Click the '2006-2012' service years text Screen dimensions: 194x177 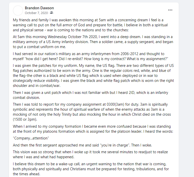point(129,54)
